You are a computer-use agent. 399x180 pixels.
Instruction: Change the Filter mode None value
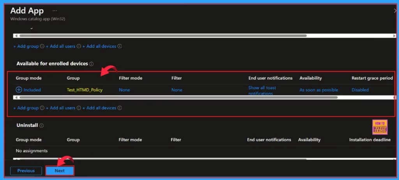[124, 90]
